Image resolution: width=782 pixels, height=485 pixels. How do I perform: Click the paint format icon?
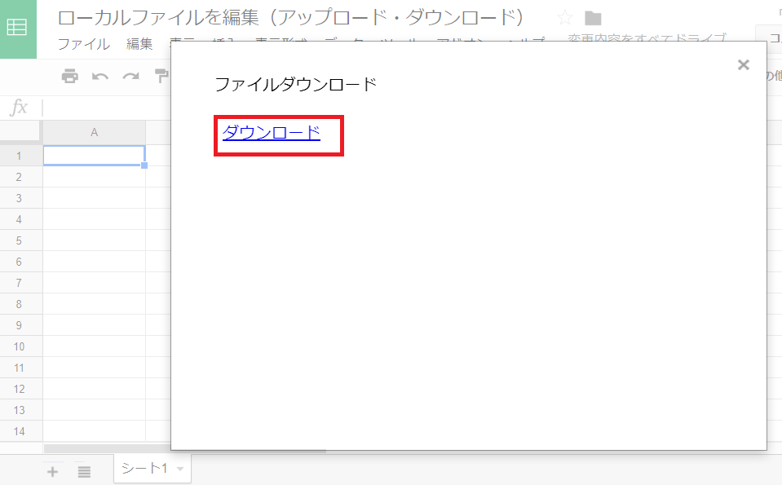pyautogui.click(x=162, y=77)
